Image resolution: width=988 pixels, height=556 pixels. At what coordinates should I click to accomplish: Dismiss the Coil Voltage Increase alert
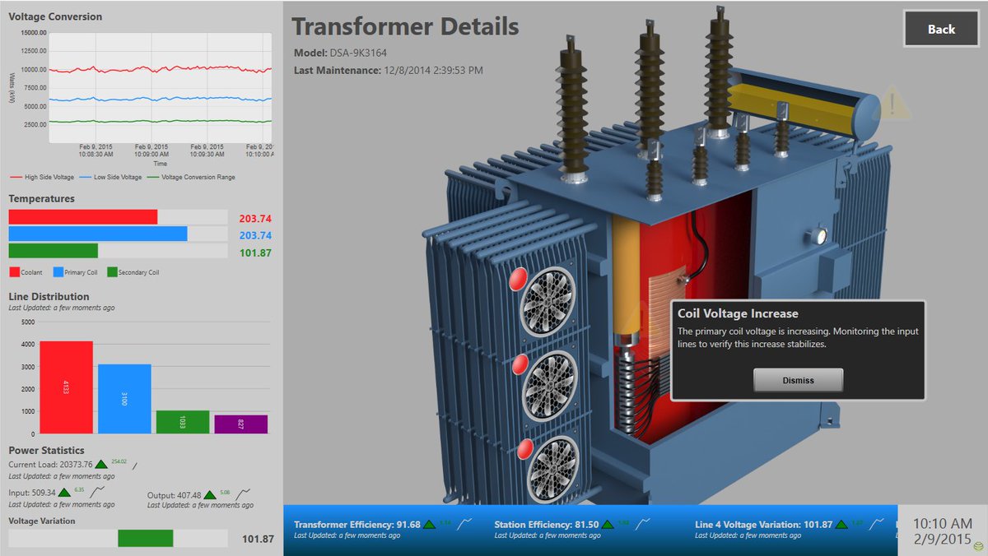[x=798, y=380]
